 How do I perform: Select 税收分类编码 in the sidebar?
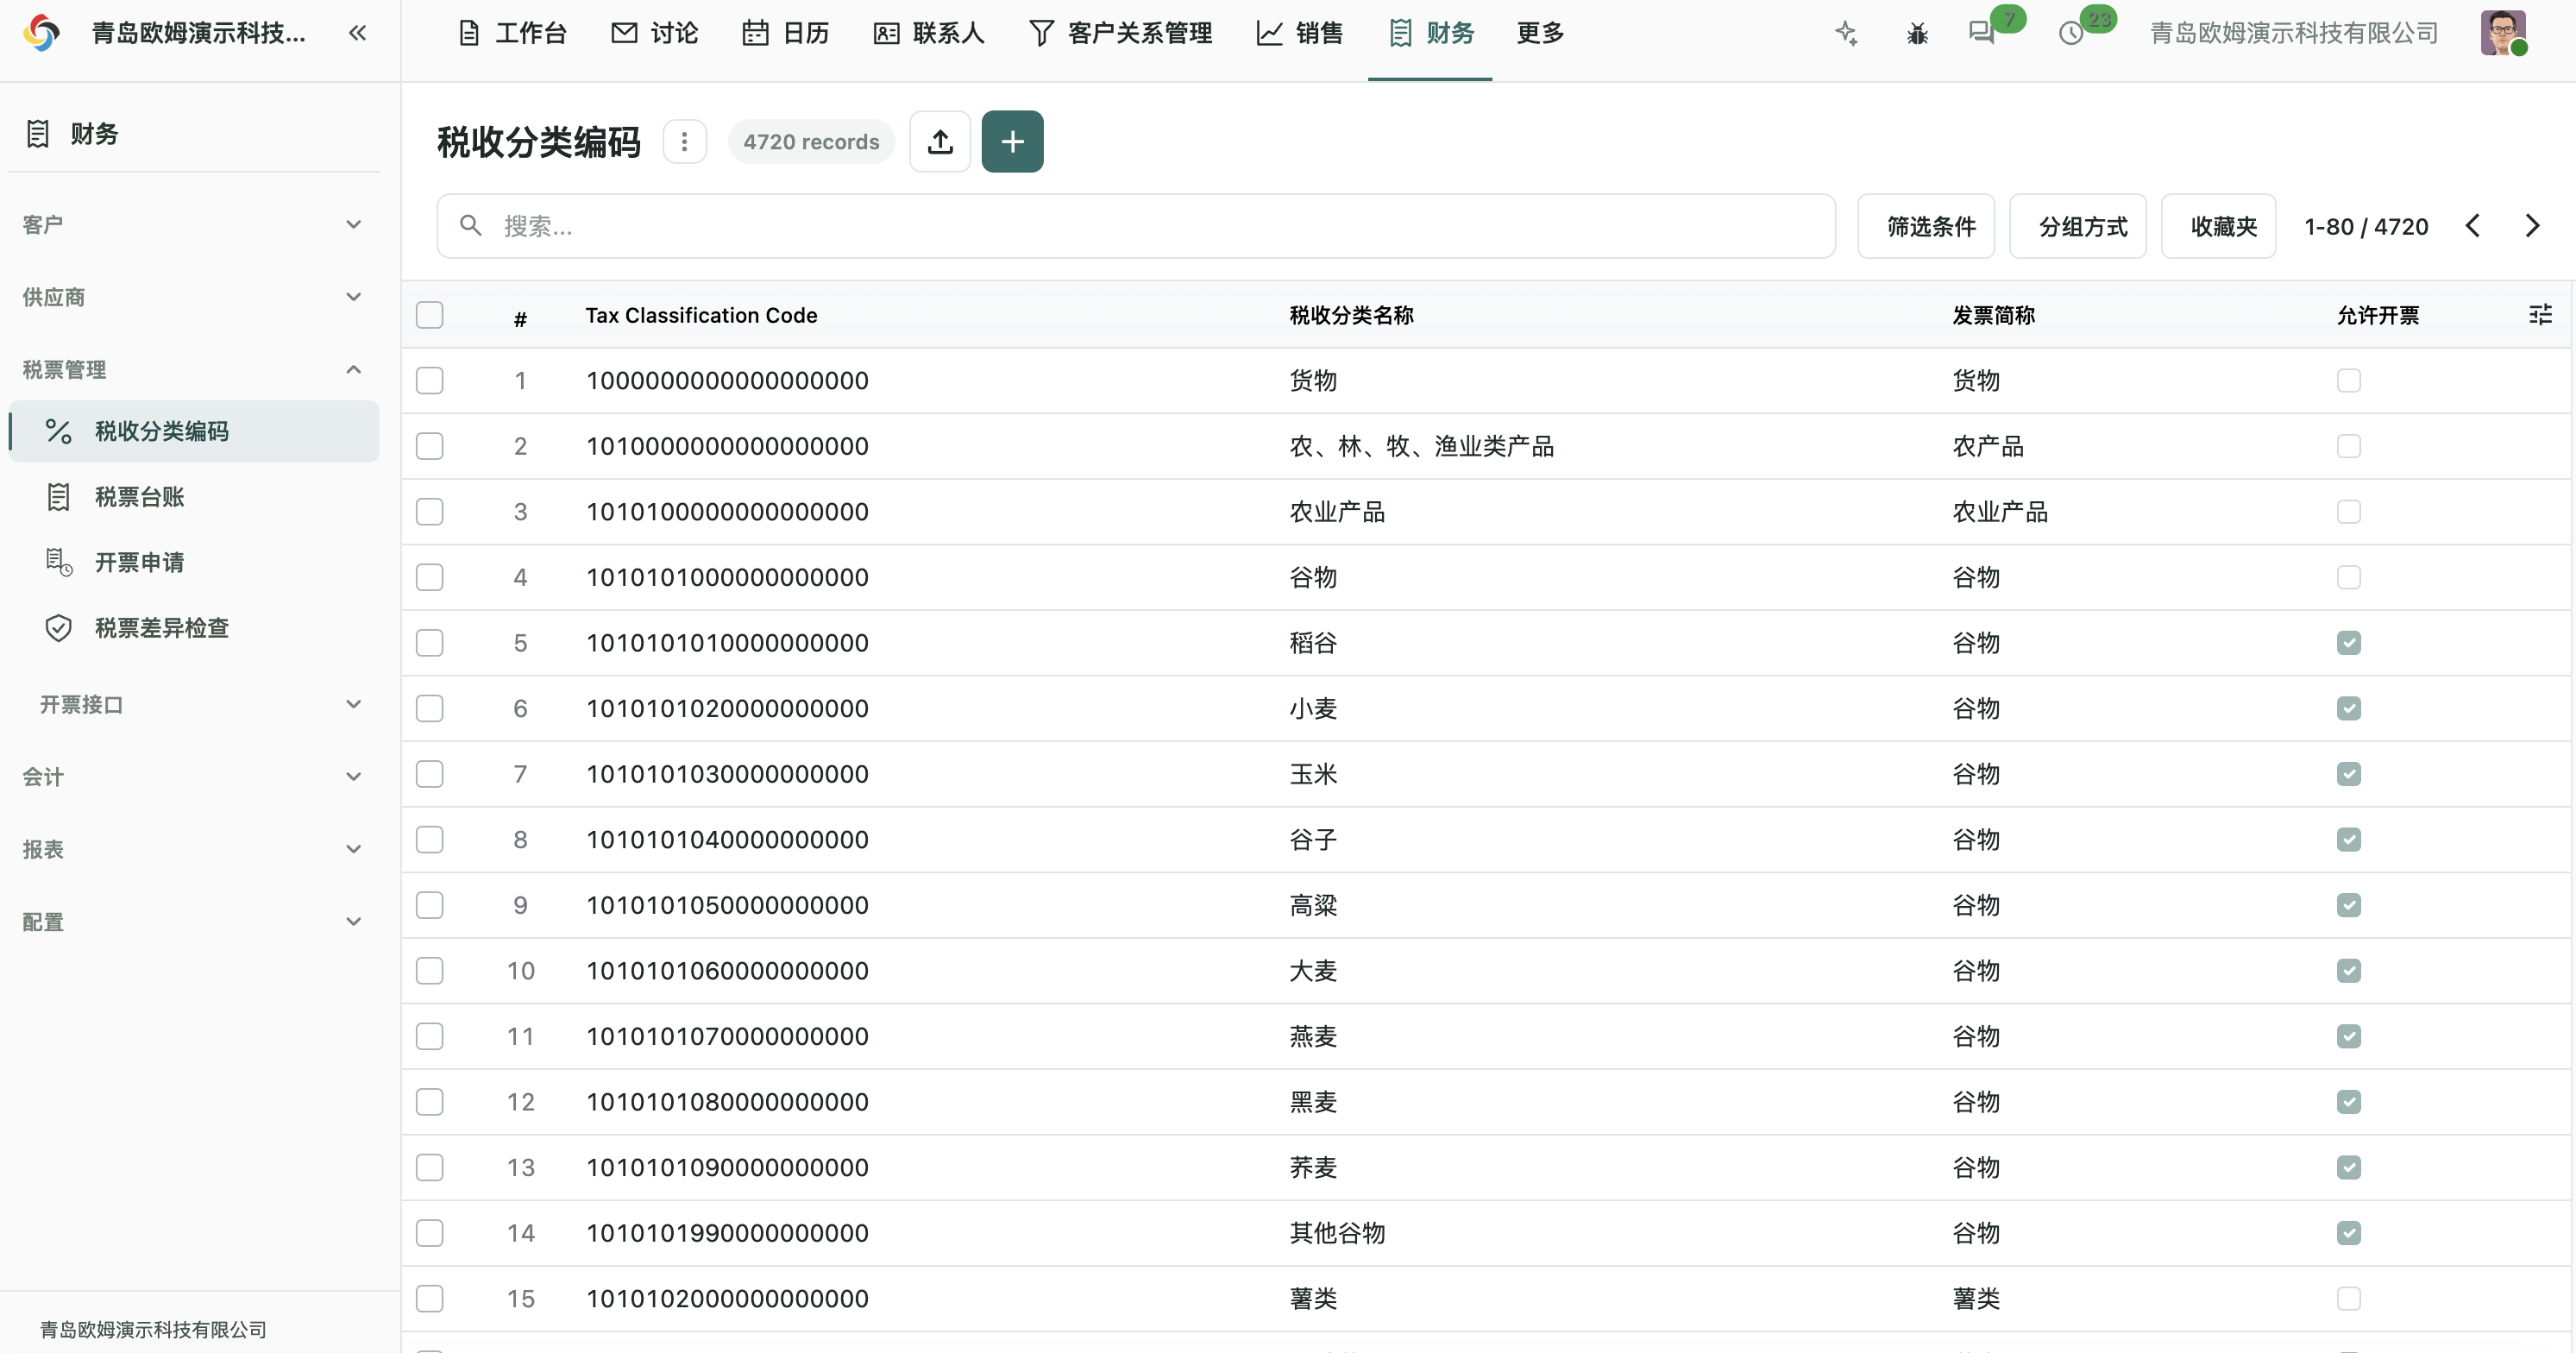coord(194,431)
